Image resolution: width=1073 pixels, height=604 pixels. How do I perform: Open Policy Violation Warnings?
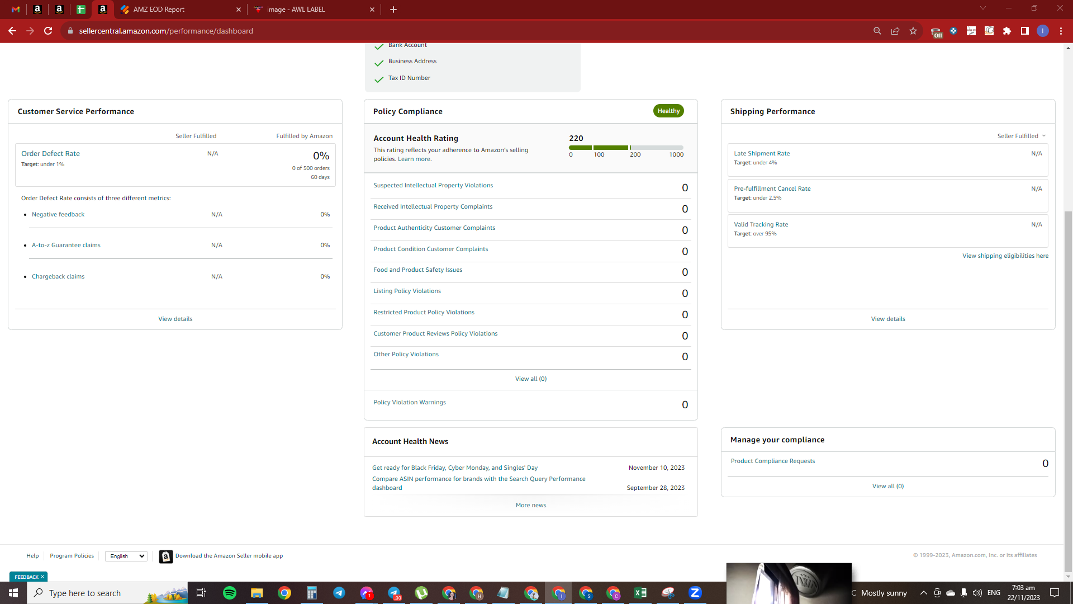click(x=410, y=403)
